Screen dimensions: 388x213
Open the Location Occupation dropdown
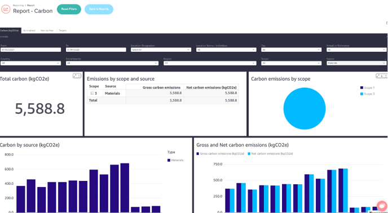pyautogui.click(x=161, y=50)
